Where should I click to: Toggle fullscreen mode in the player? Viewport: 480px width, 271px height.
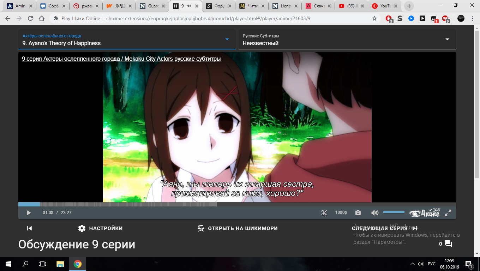(448, 213)
